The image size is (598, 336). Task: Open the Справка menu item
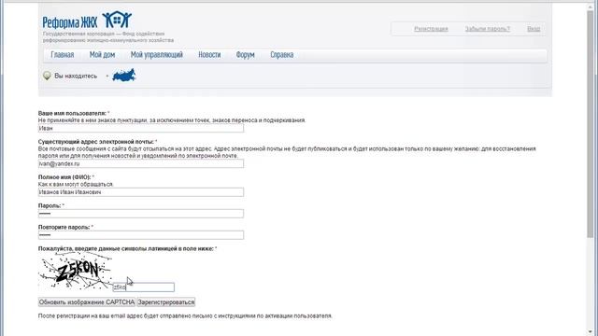(282, 55)
